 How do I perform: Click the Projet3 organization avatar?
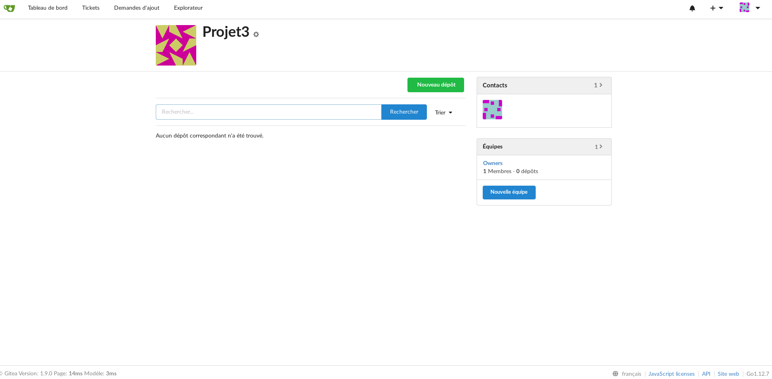click(176, 45)
